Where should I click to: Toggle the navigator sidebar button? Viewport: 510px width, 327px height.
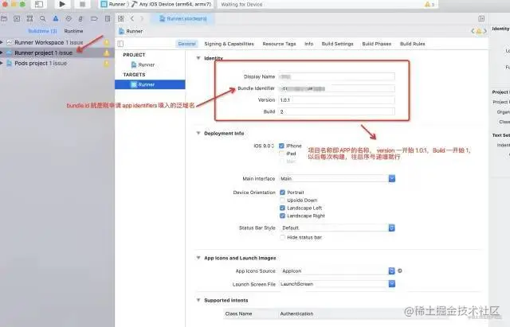coord(39,4)
